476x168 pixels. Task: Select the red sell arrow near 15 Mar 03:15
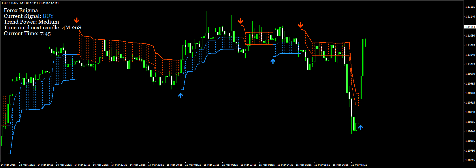240,21
